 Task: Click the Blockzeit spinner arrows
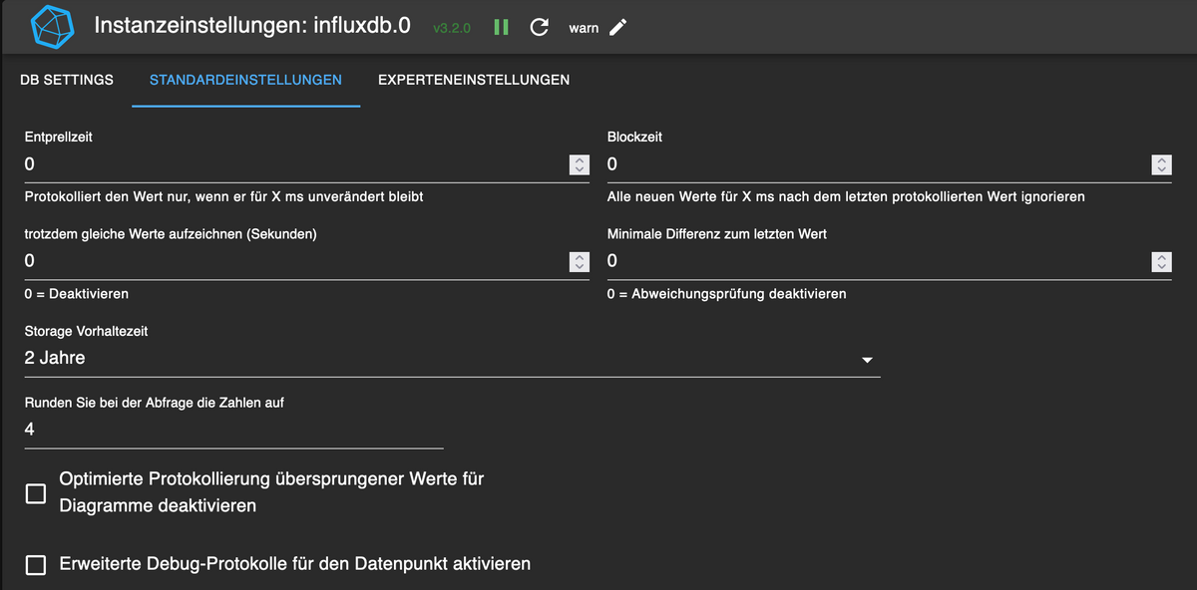pos(1160,164)
